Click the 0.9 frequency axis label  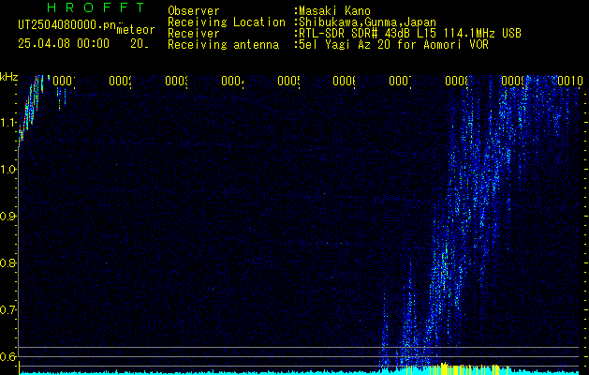click(7, 217)
